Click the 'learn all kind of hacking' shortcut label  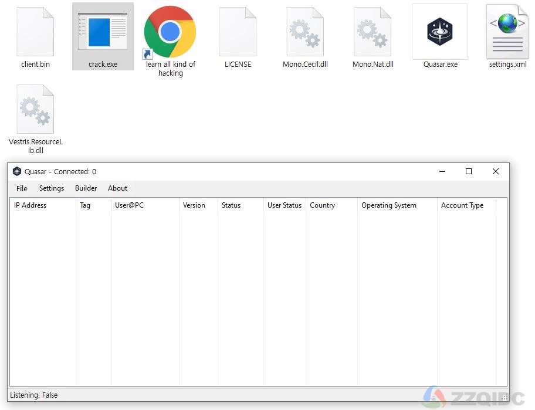171,69
